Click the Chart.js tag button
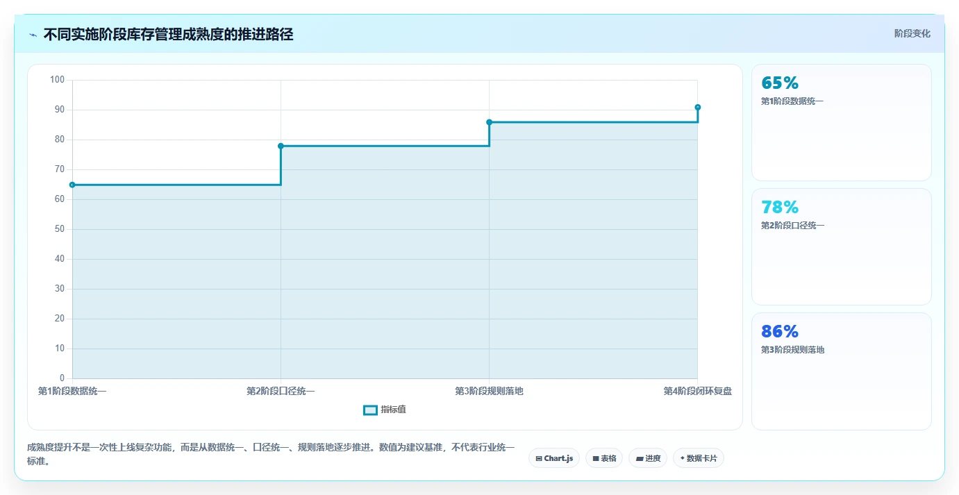The width and height of the screenshot is (959, 495). [x=554, y=458]
